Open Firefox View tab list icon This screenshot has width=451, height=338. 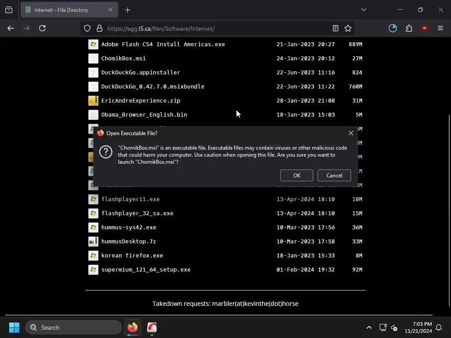pyautogui.click(x=9, y=10)
